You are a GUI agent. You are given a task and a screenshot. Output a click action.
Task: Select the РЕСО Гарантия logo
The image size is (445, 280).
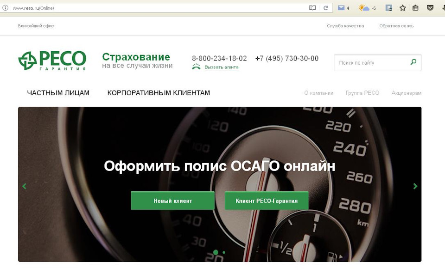pos(52,60)
